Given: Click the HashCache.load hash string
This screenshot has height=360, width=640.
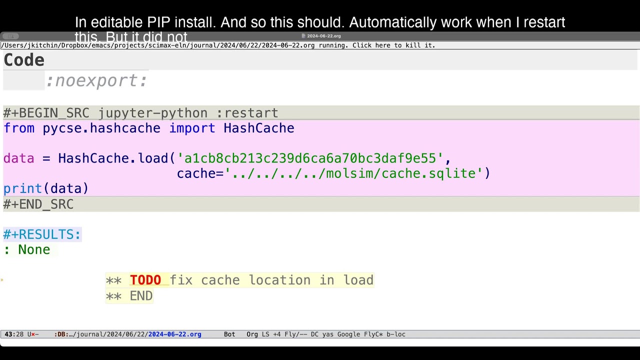Looking at the screenshot, I should point(310,158).
